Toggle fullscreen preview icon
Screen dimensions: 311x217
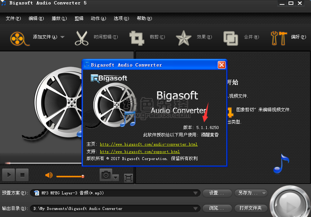point(128,177)
